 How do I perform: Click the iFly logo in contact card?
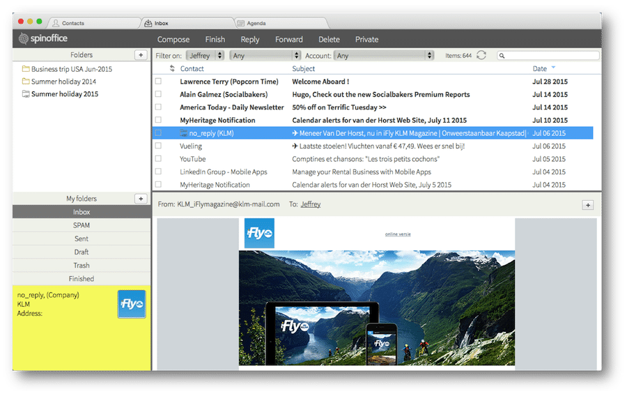[x=132, y=304]
